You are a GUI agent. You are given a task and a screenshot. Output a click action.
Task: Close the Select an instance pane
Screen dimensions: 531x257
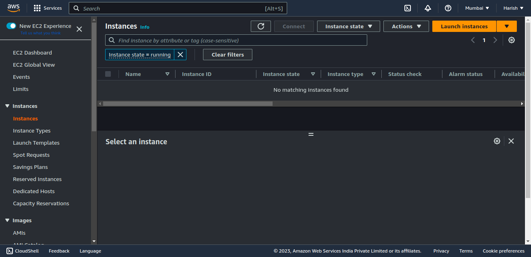[x=511, y=141]
